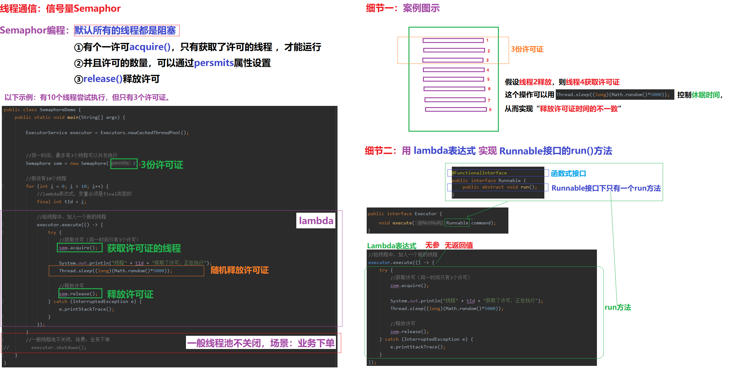
Task: Click the Thread.sleep snippet beside 这个操作可以用
Action: pos(614,95)
